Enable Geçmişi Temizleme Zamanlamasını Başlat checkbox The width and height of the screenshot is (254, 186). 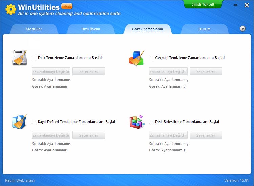pyautogui.click(x=151, y=58)
